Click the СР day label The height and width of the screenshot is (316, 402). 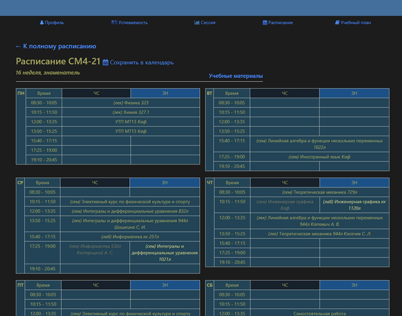(x=20, y=182)
